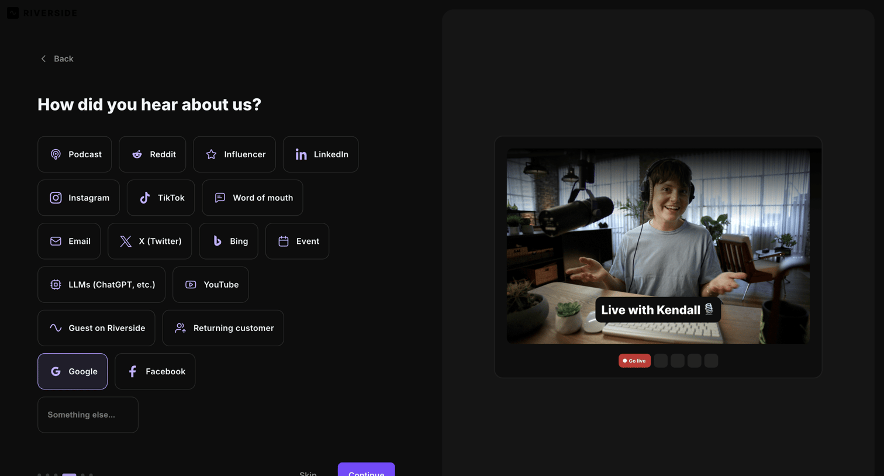This screenshot has height=476, width=884.
Task: Choose the Reddit icon option
Action: [x=152, y=154]
